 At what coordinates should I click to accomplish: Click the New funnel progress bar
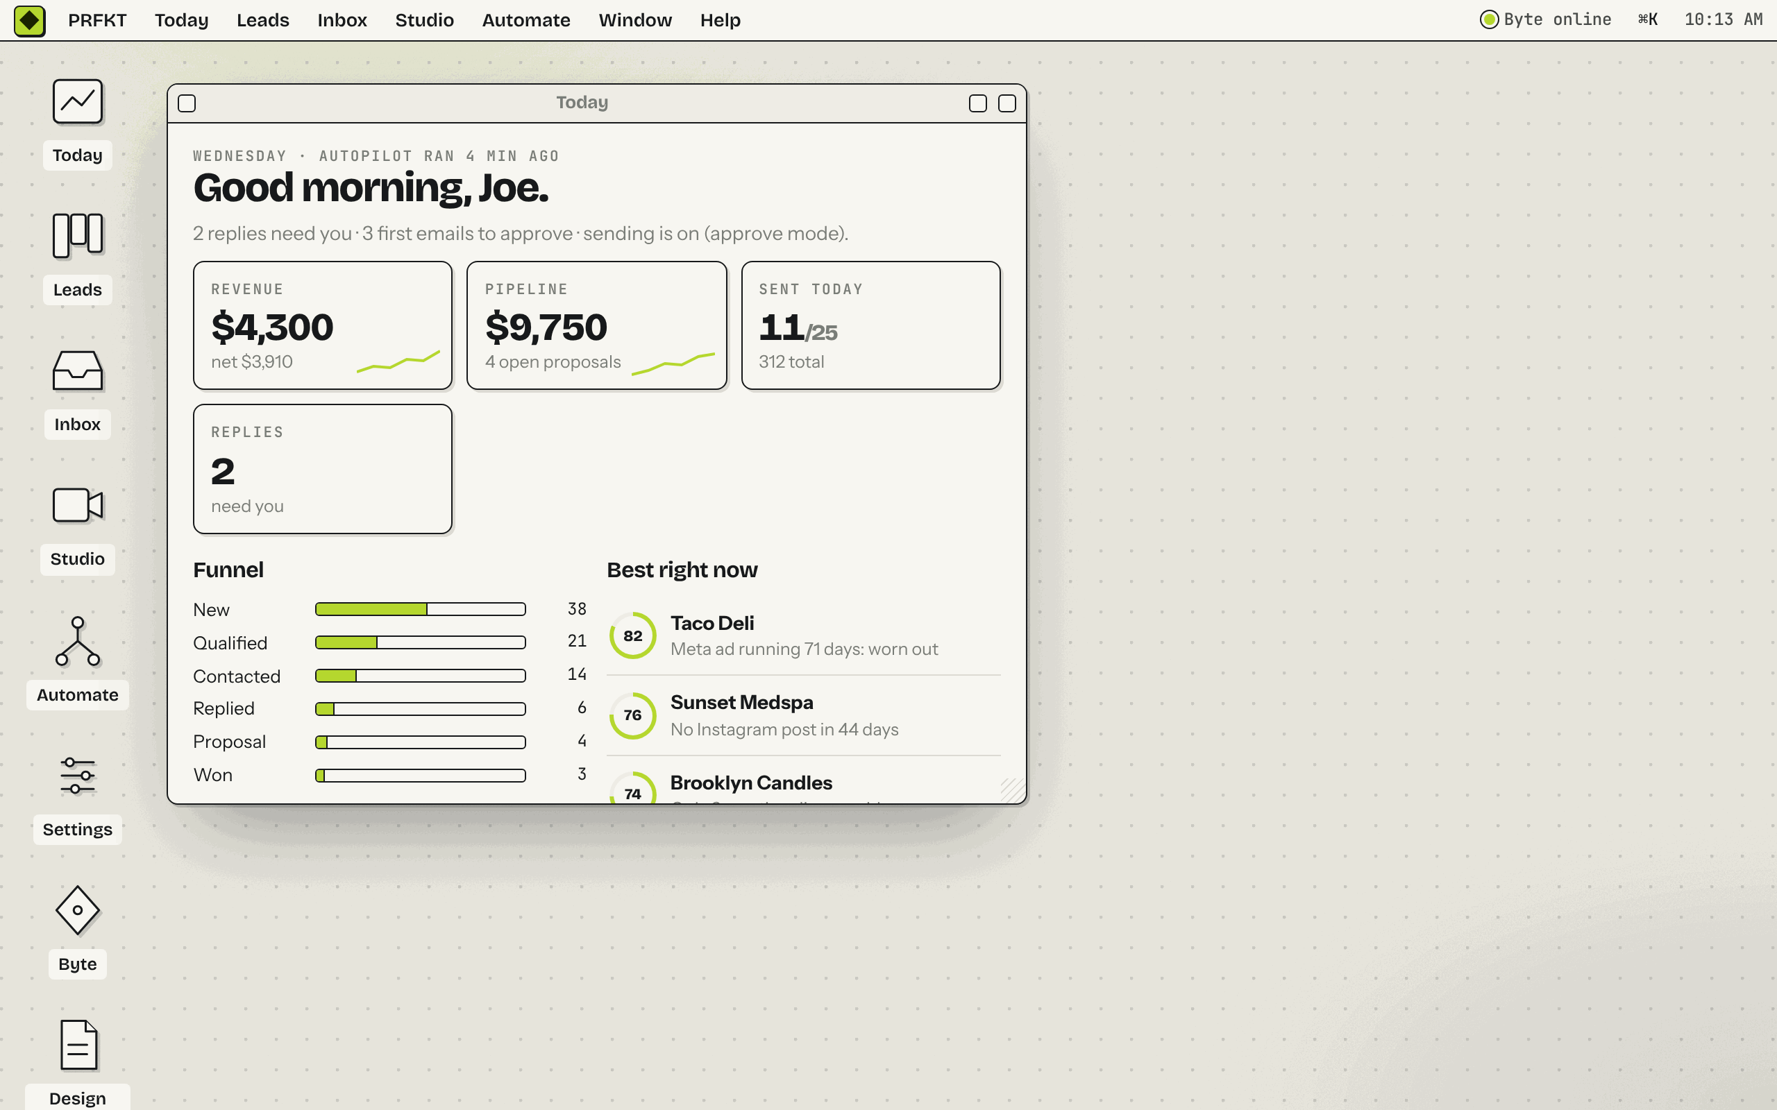pyautogui.click(x=420, y=609)
